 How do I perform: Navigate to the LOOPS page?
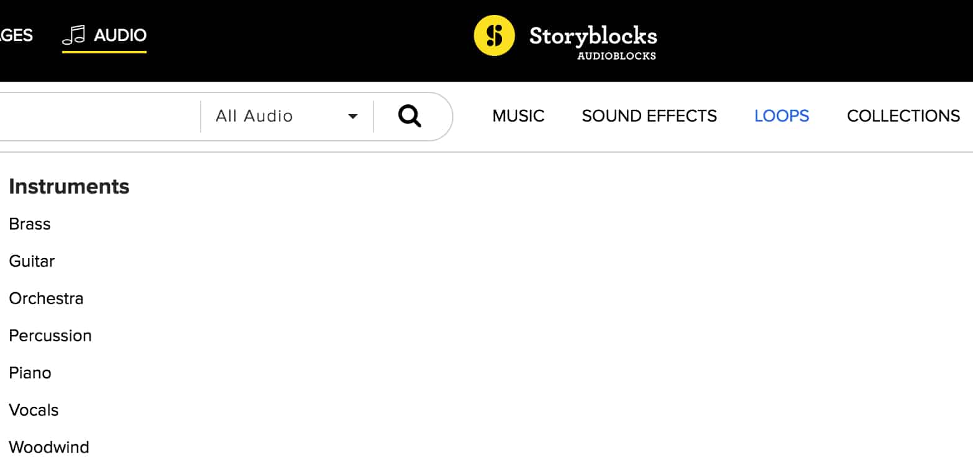pos(782,116)
